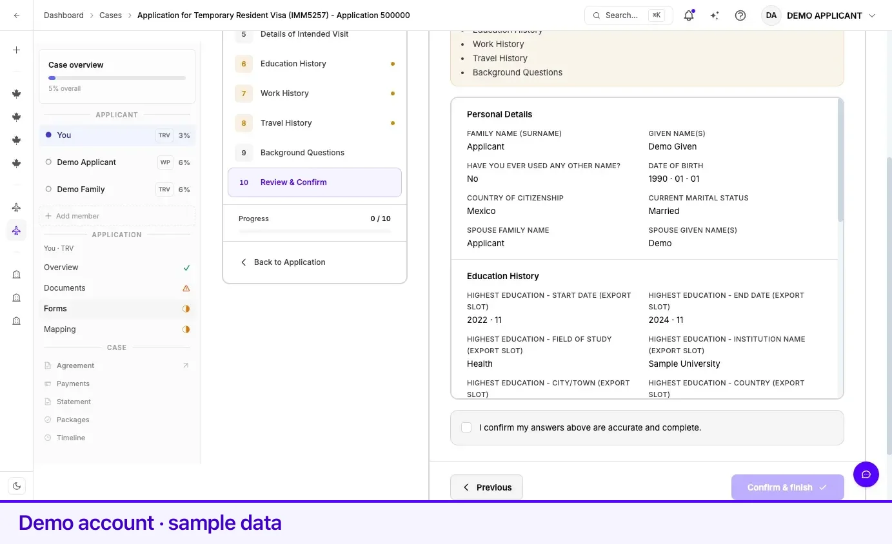Open the sparkle AI assistant icon
The width and height of the screenshot is (892, 544).
(715, 15)
